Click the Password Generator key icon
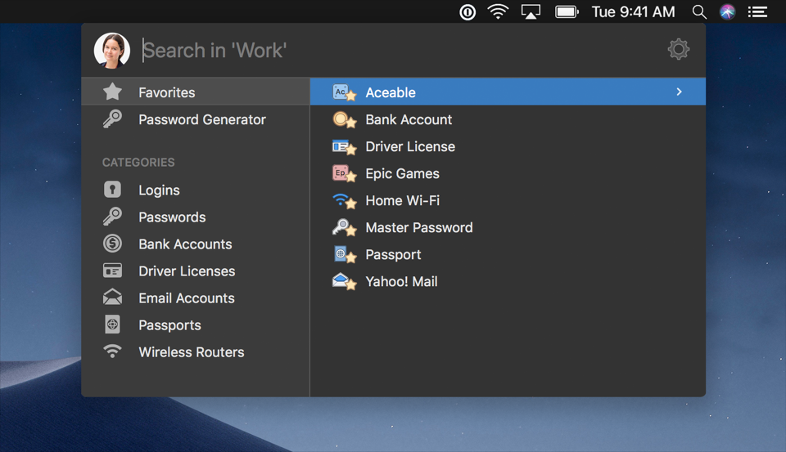786x452 pixels. point(112,119)
